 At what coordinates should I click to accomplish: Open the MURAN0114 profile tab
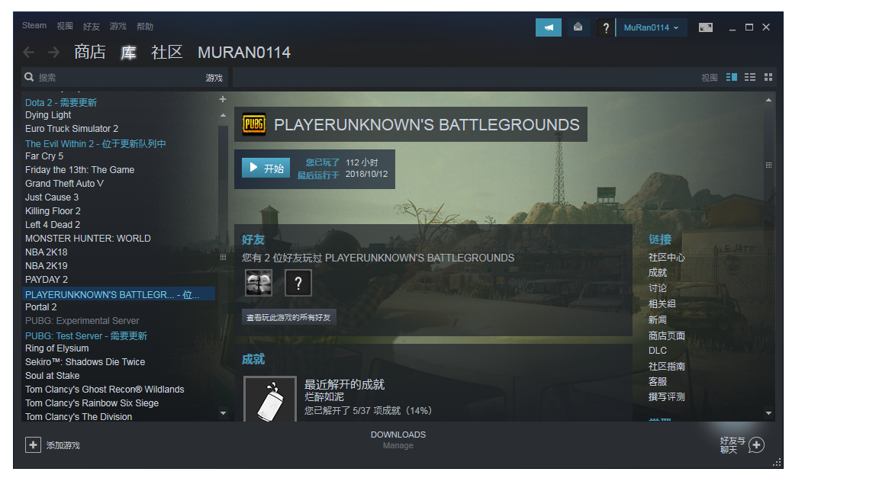click(x=244, y=53)
